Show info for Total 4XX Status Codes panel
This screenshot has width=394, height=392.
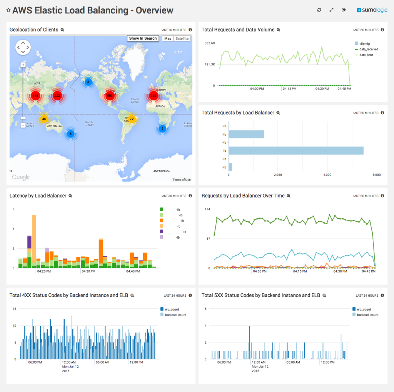(x=190, y=296)
